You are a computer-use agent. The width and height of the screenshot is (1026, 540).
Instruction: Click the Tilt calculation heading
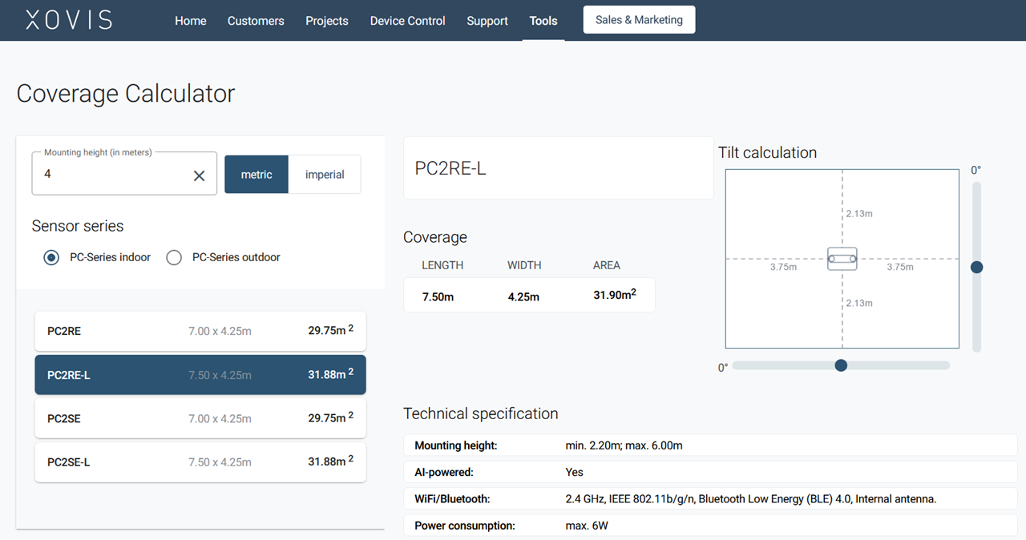[x=768, y=153]
